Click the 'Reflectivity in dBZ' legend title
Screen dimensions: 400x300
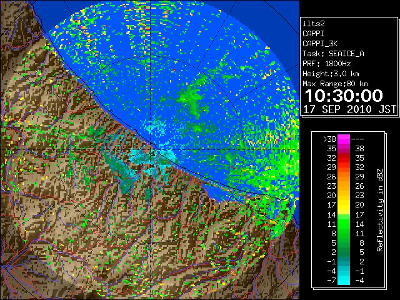[x=380, y=210]
